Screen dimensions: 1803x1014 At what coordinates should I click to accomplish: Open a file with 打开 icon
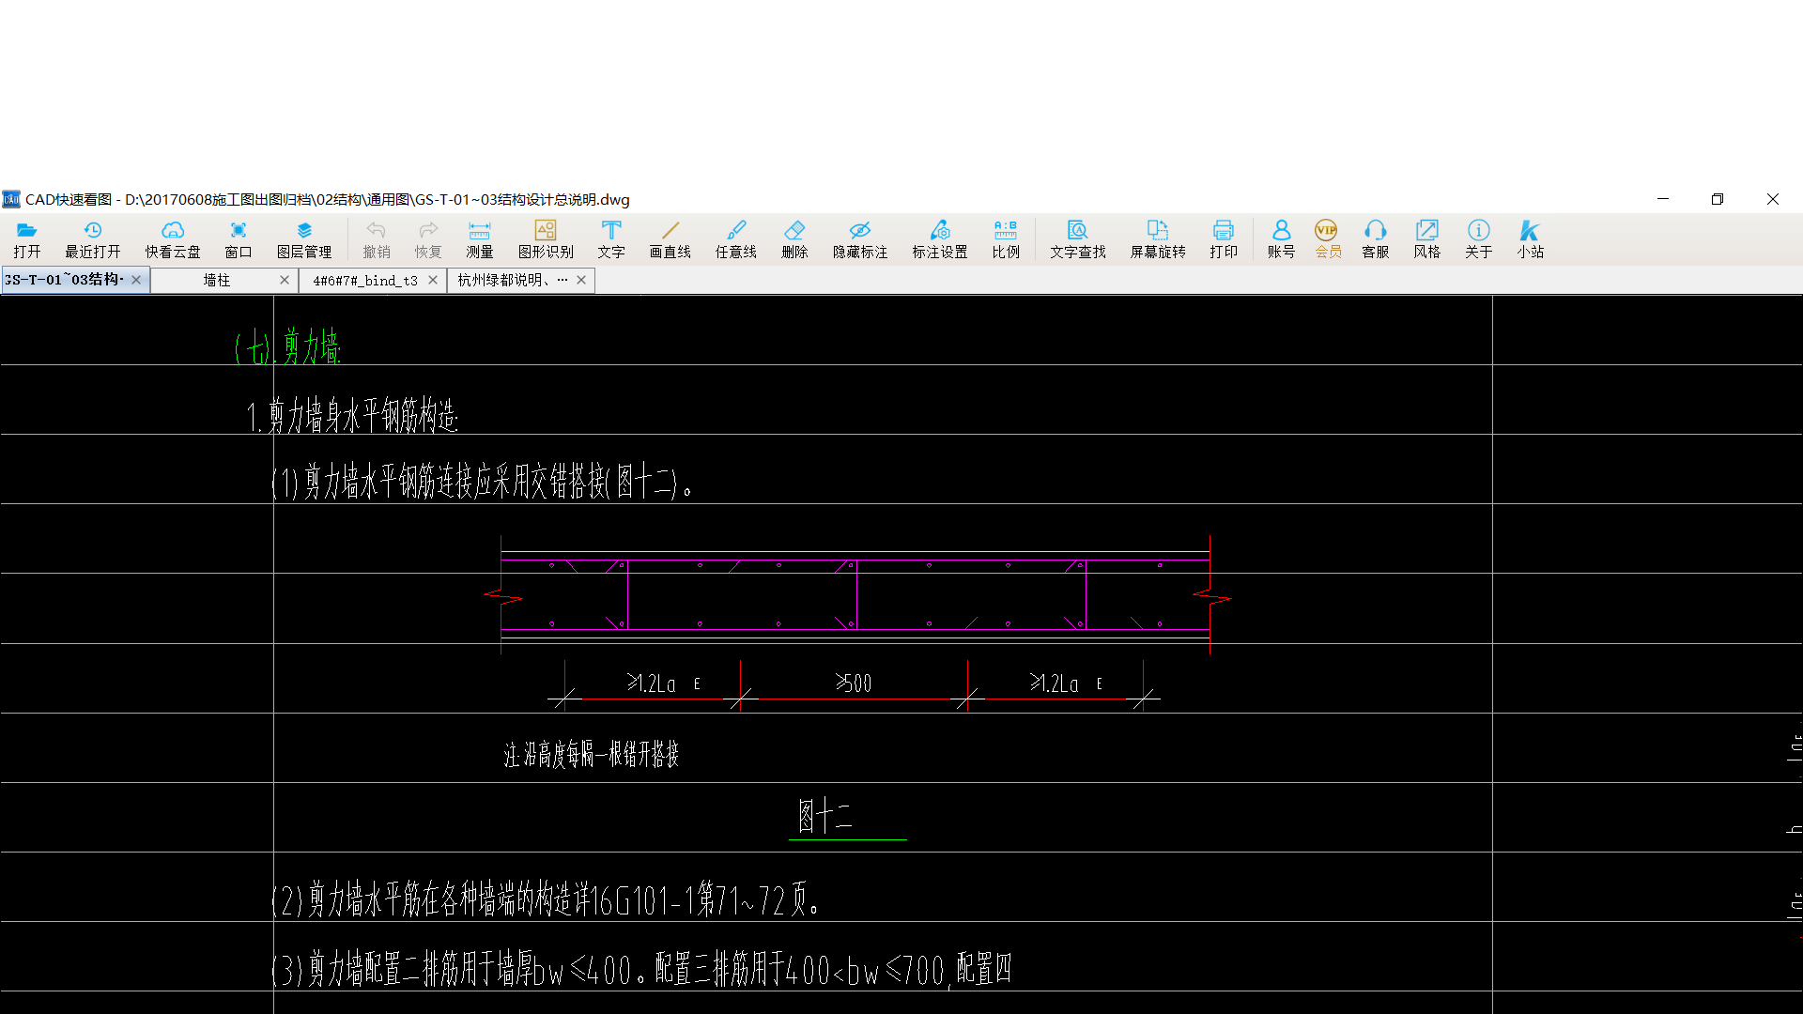point(26,238)
